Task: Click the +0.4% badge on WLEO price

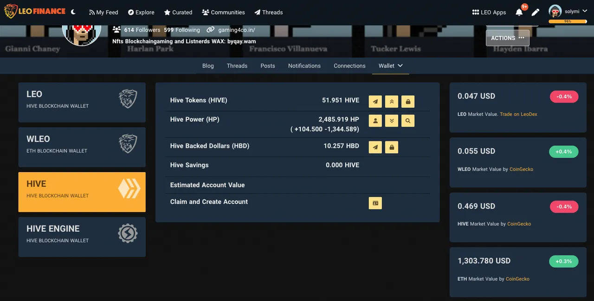Action: pos(564,152)
